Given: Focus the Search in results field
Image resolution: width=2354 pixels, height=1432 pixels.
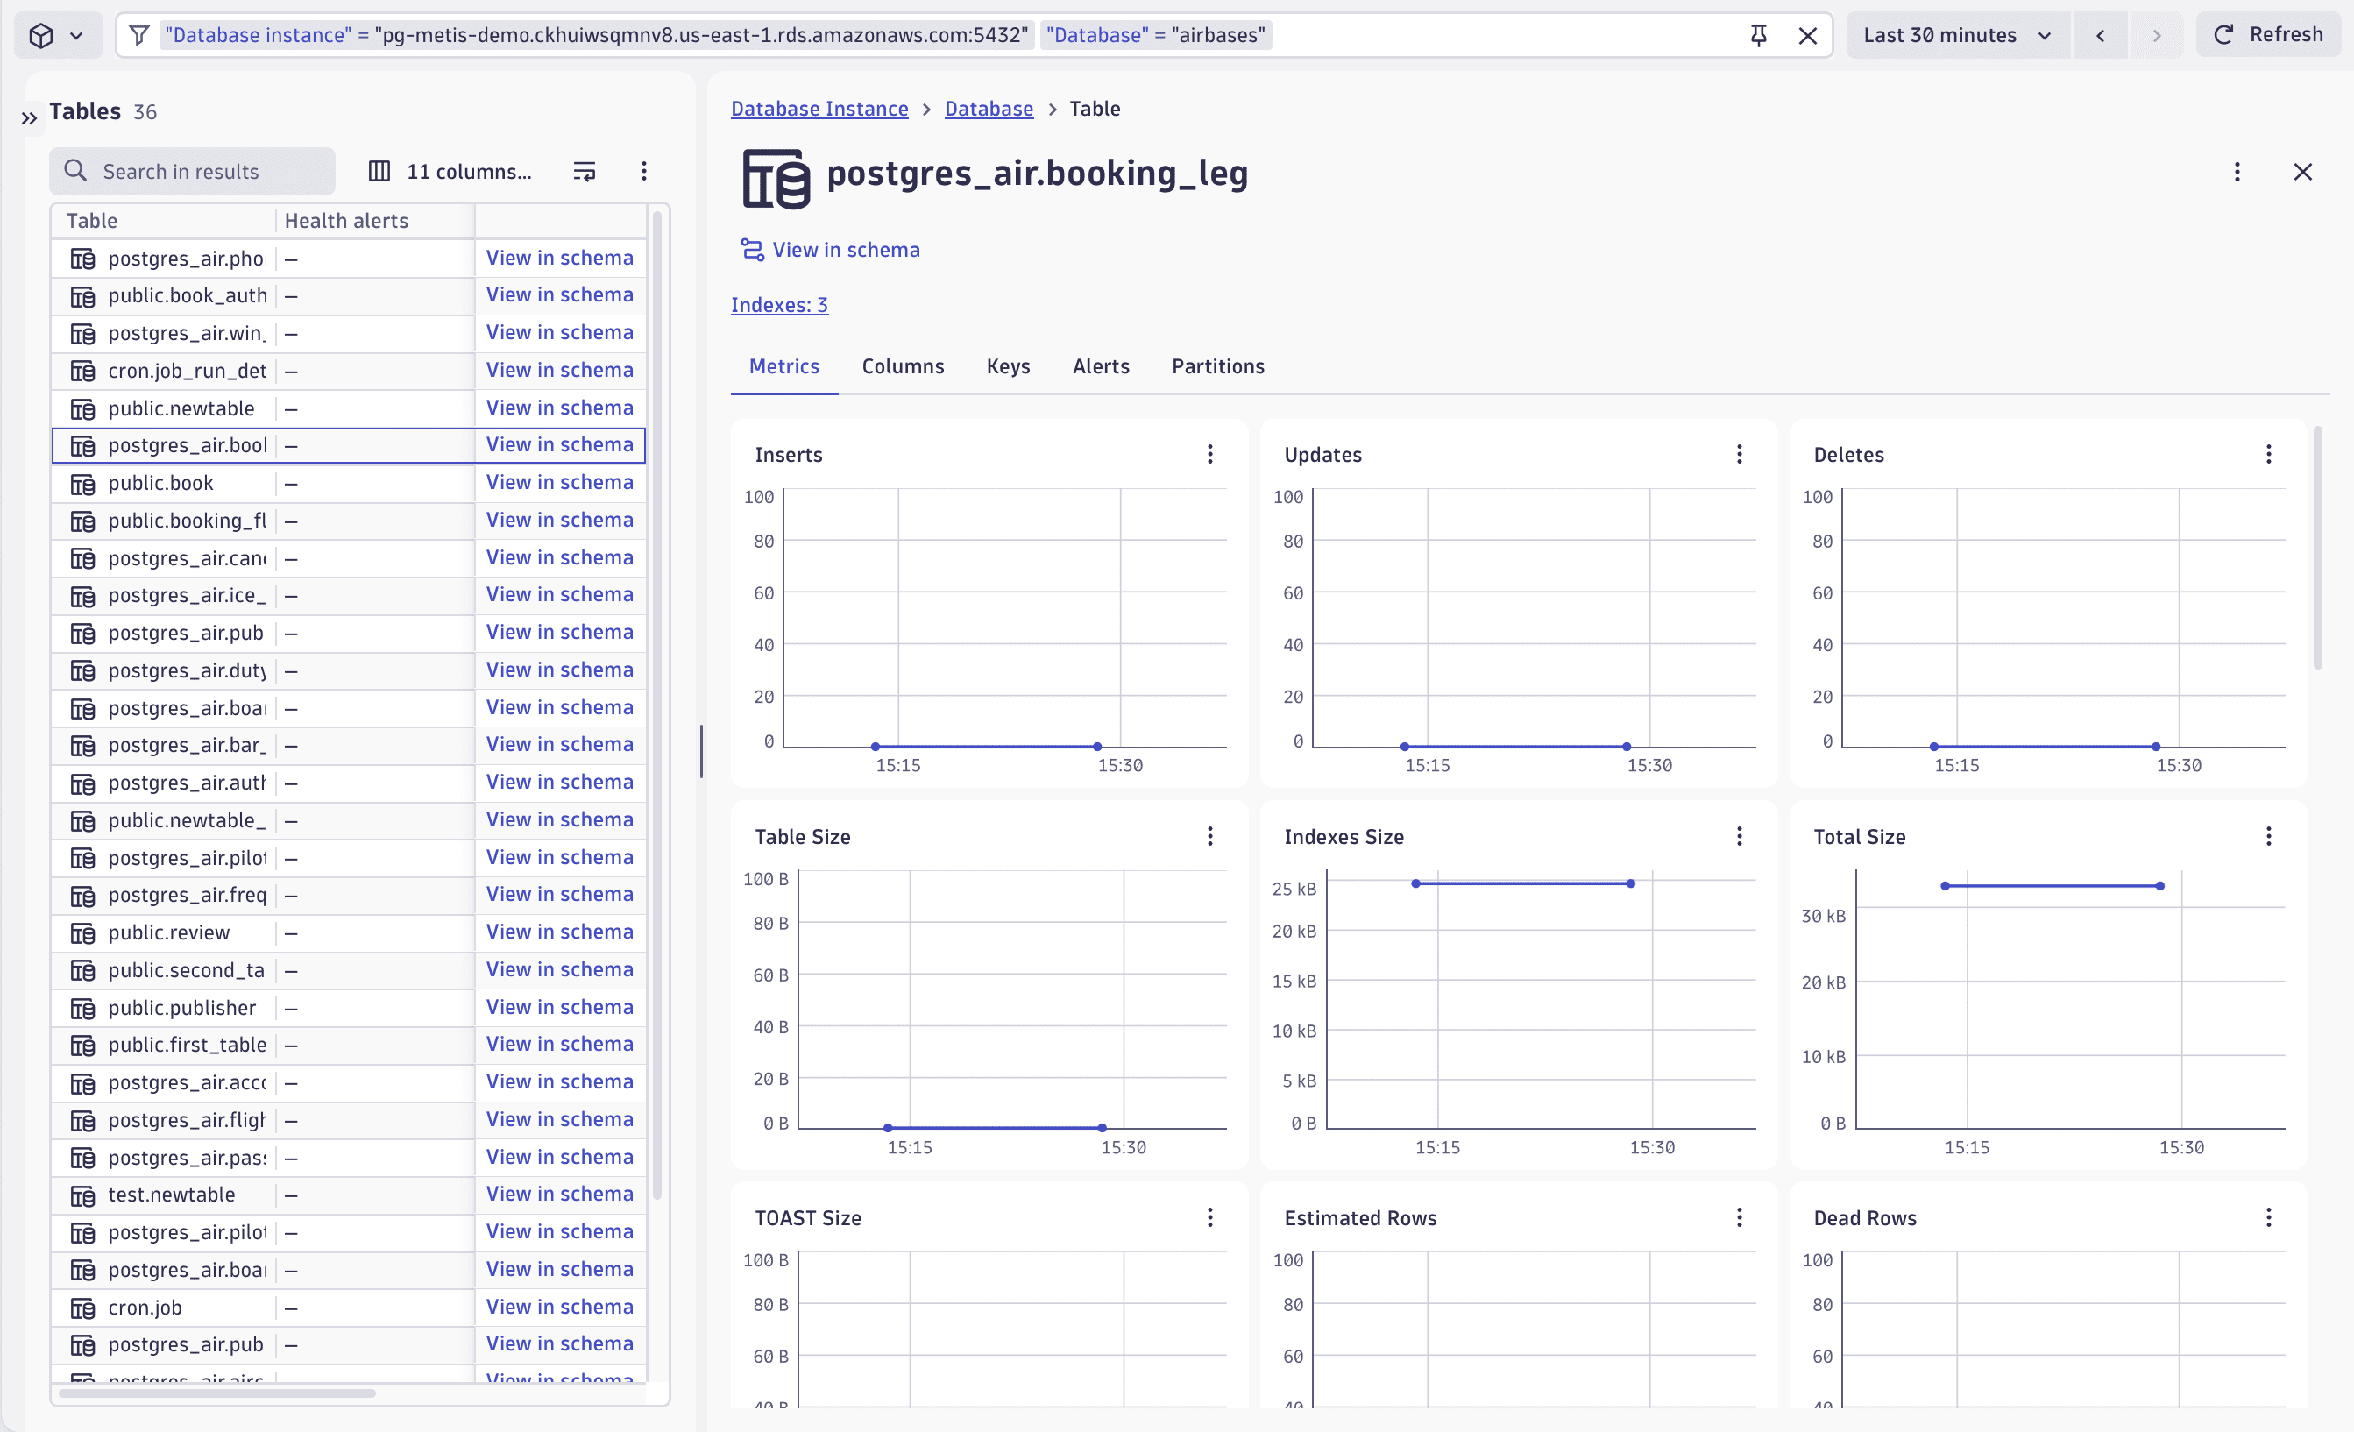Looking at the screenshot, I should pyautogui.click(x=192, y=171).
